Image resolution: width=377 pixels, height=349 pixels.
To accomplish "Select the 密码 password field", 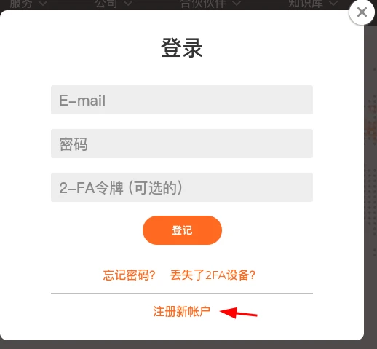I will 182,144.
